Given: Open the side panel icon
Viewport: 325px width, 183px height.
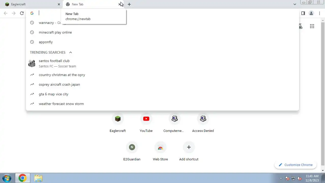Looking at the screenshot, I should click(x=303, y=13).
